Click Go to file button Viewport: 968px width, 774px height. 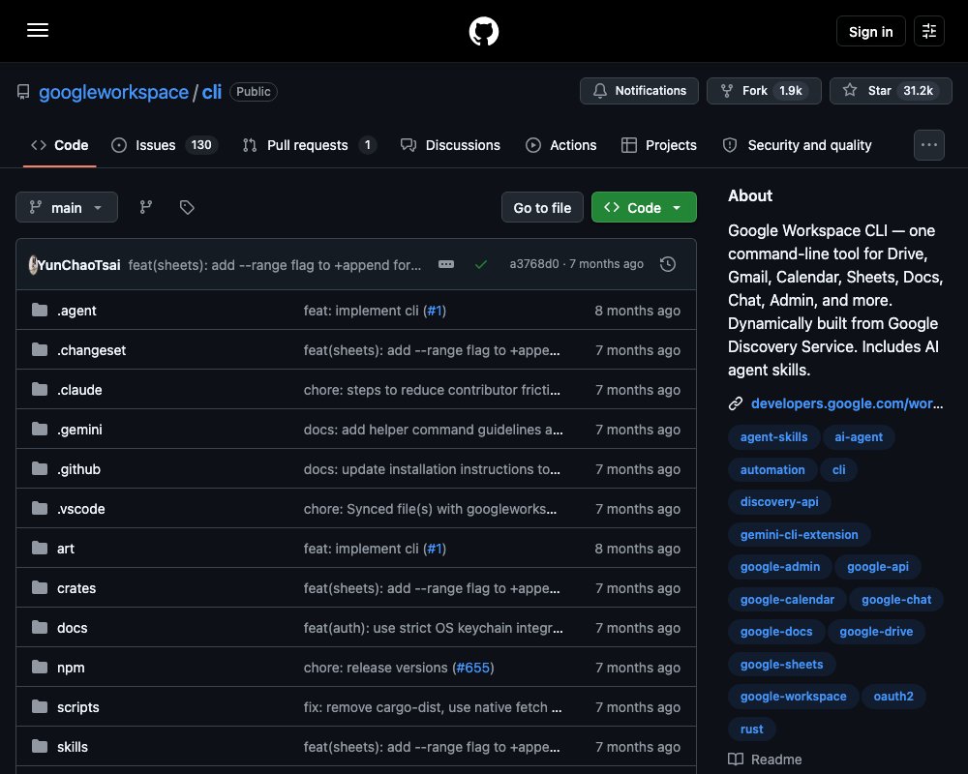click(542, 207)
